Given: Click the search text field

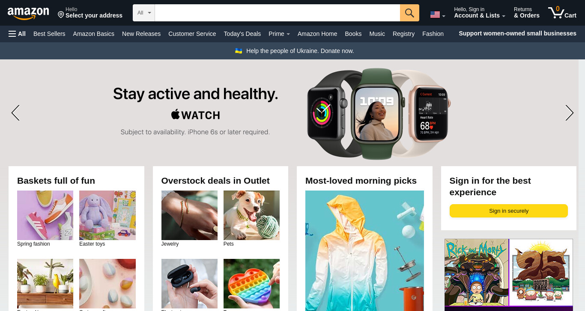Looking at the screenshot, I should coord(278,13).
